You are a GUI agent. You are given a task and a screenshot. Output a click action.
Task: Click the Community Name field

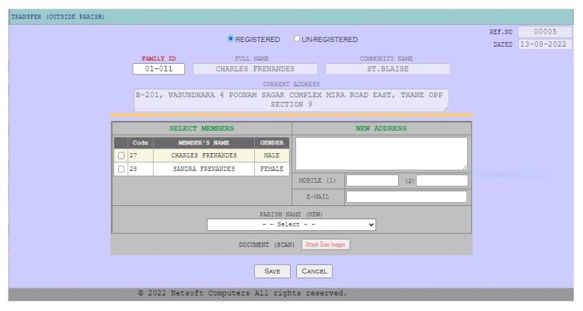[387, 68]
